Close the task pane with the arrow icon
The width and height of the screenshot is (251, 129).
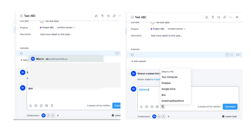click(x=236, y=17)
